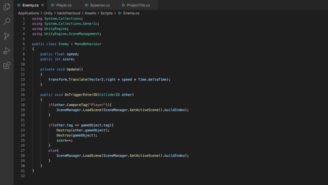Open Scripts in the breadcrumb path
This screenshot has width=328, height=185.
[107, 13]
